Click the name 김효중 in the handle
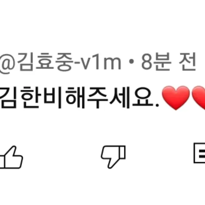The height and width of the screenshot is (205, 205). 45,62
